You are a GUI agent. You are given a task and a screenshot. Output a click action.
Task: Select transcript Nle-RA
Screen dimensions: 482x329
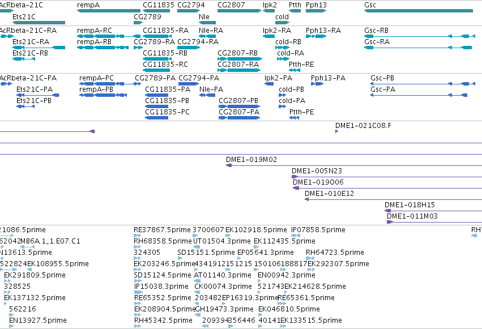point(207,36)
